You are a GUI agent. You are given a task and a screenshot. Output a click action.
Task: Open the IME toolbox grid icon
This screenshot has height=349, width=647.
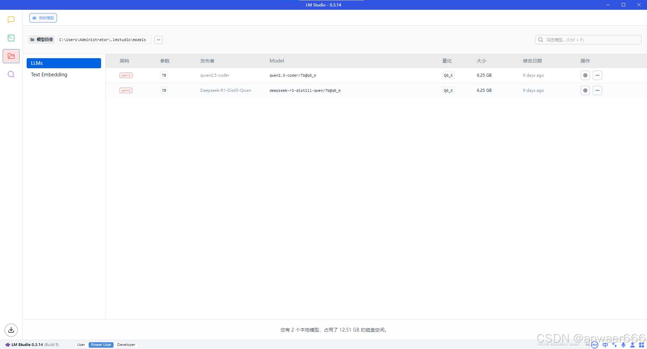pos(642,345)
